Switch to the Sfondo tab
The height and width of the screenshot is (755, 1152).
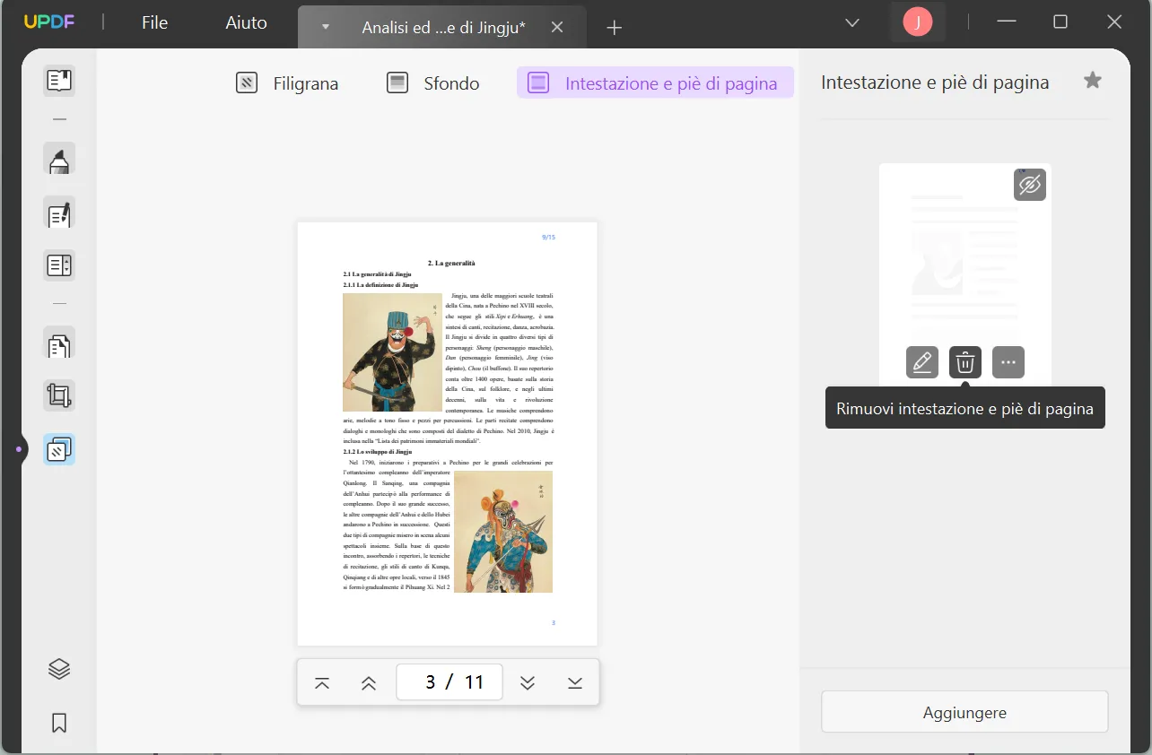click(x=433, y=83)
